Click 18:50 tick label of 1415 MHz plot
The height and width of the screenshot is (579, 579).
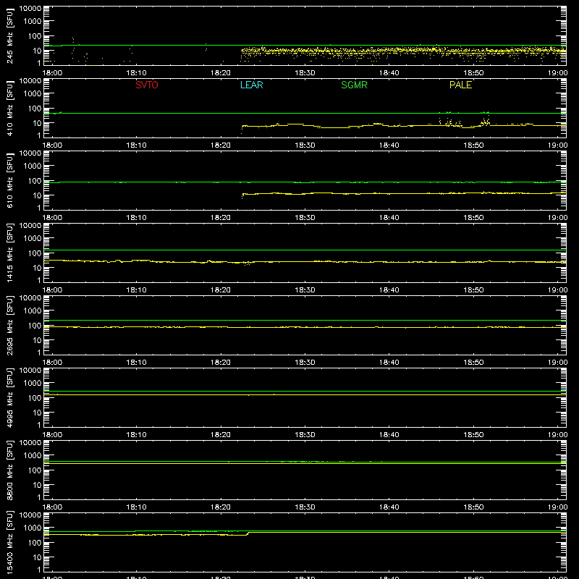pyautogui.click(x=473, y=290)
